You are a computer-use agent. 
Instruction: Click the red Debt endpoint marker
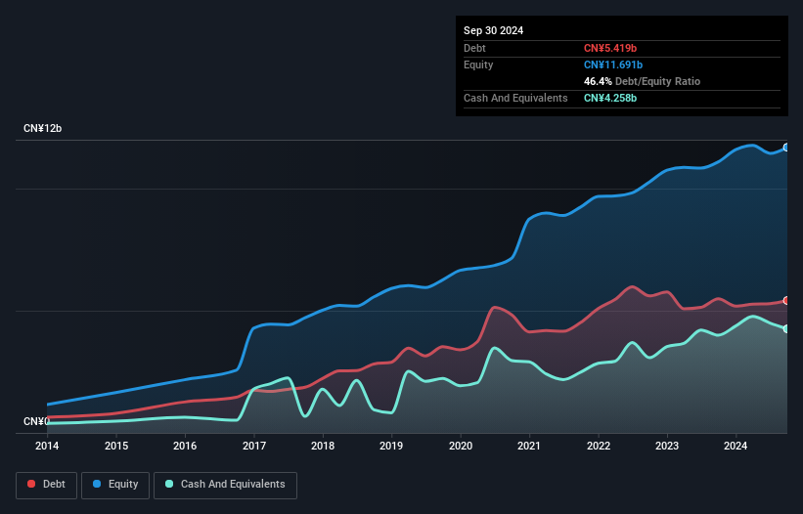(786, 301)
